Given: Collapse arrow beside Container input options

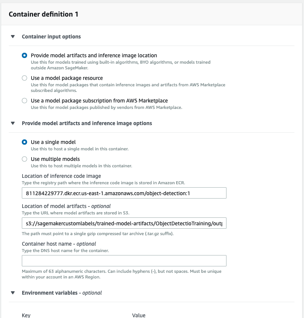Looking at the screenshot, I should pyautogui.click(x=13, y=37).
